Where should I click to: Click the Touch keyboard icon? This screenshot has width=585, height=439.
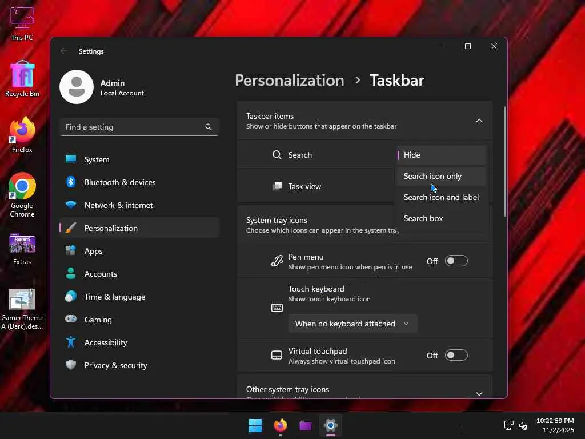point(277,308)
